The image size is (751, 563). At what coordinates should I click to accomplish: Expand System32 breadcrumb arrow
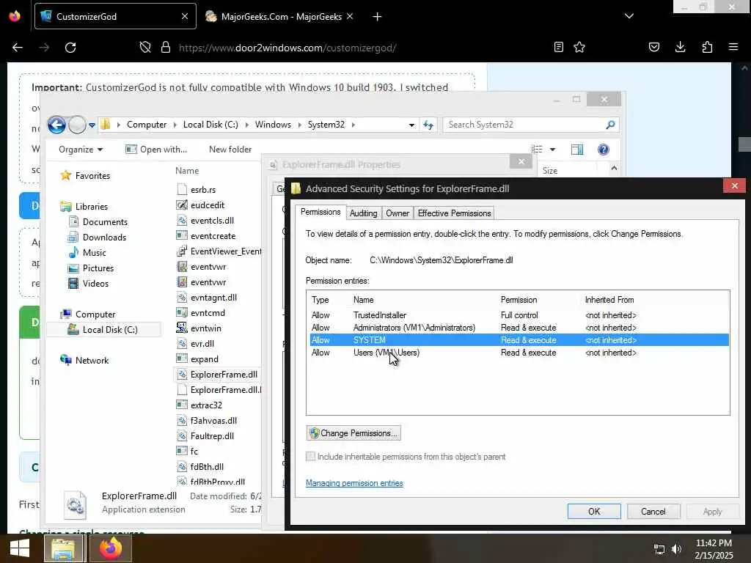[x=353, y=125]
